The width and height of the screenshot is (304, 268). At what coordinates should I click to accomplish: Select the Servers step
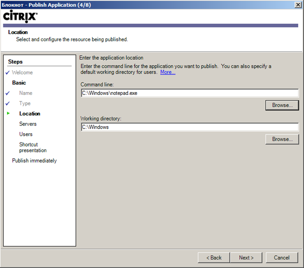pyautogui.click(x=28, y=124)
